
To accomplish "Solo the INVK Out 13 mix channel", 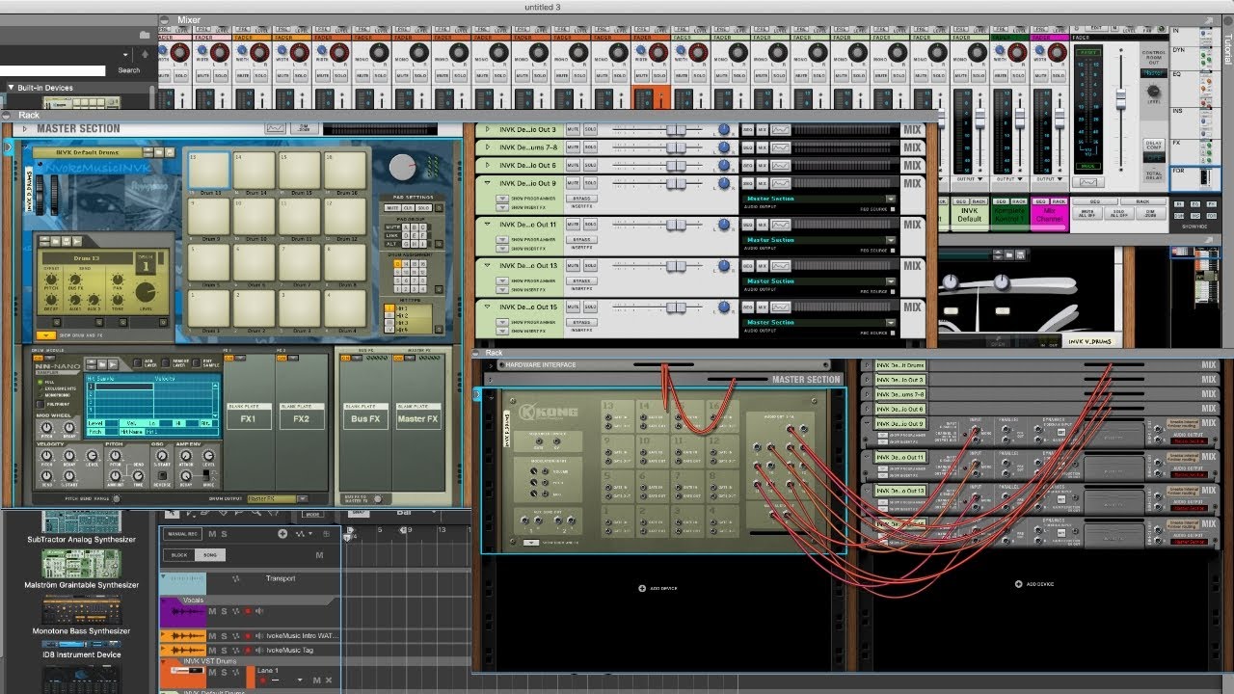I will 590,266.
